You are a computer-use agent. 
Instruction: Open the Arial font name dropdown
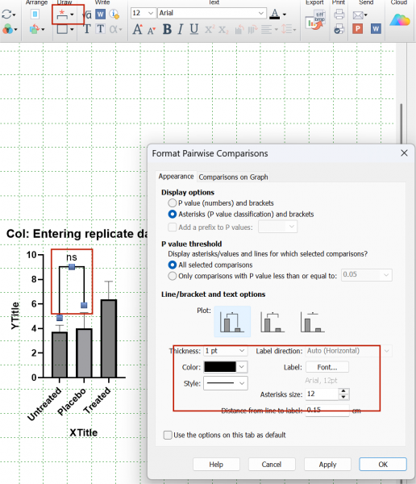[212, 13]
